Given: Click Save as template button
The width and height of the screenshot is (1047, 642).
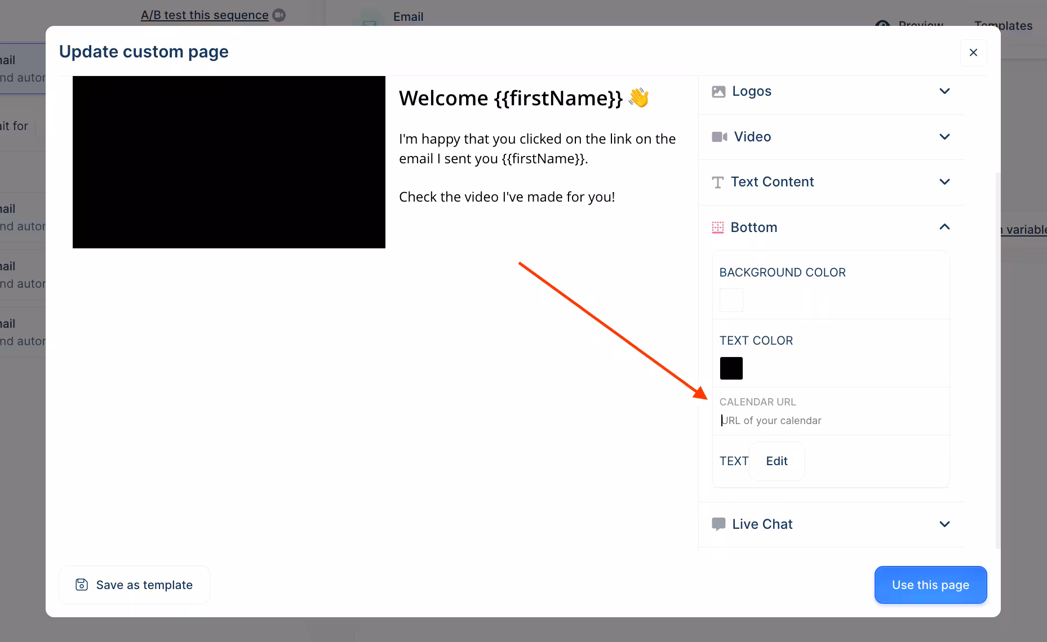Looking at the screenshot, I should tap(134, 585).
